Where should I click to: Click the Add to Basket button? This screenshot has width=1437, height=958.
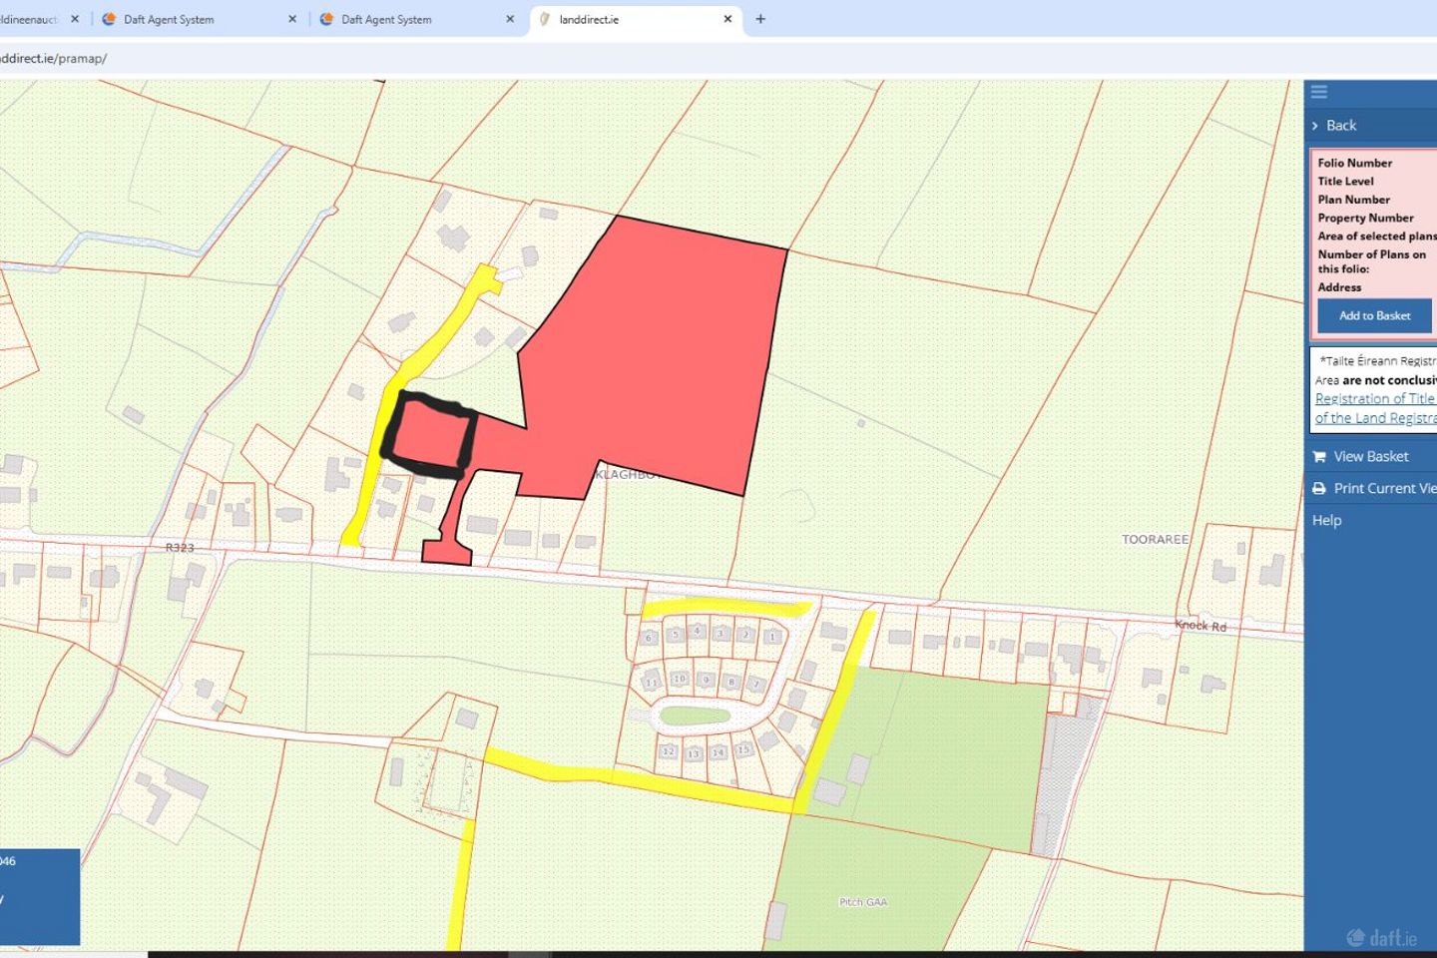pyautogui.click(x=1374, y=316)
